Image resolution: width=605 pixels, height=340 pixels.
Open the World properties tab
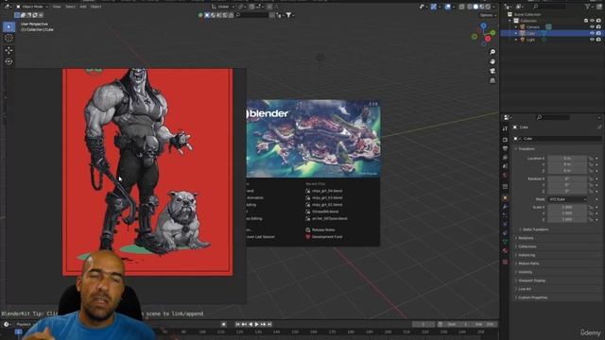pos(505,176)
